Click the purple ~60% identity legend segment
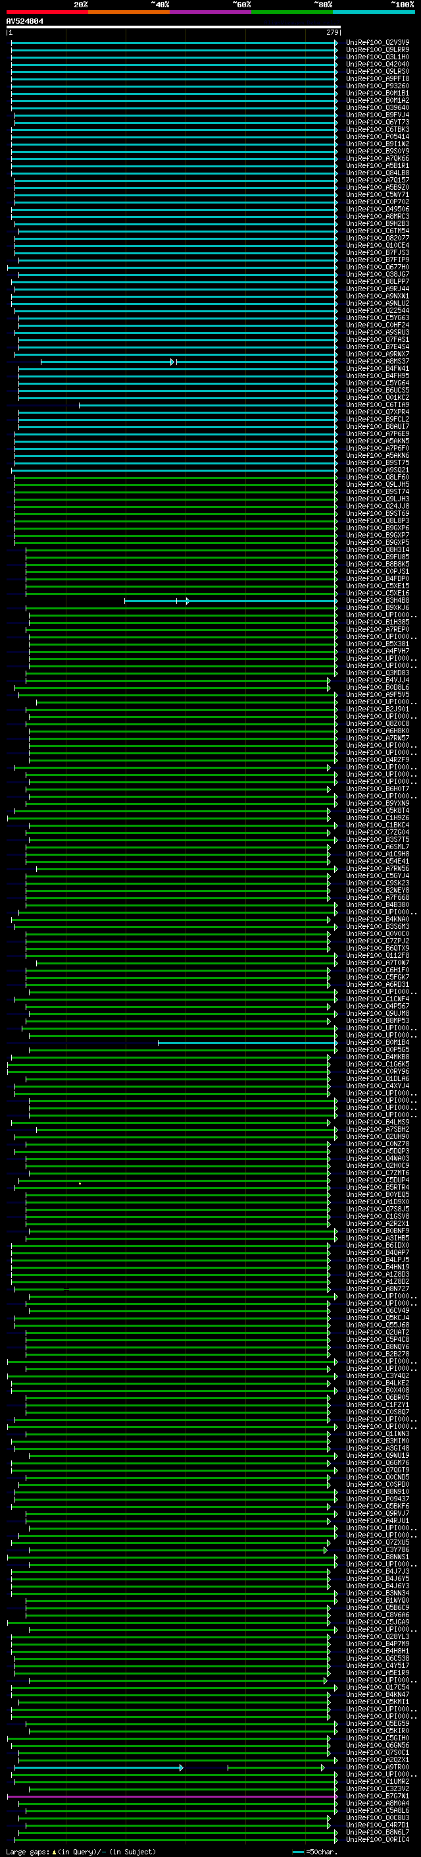The image size is (421, 1857). pyautogui.click(x=211, y=12)
